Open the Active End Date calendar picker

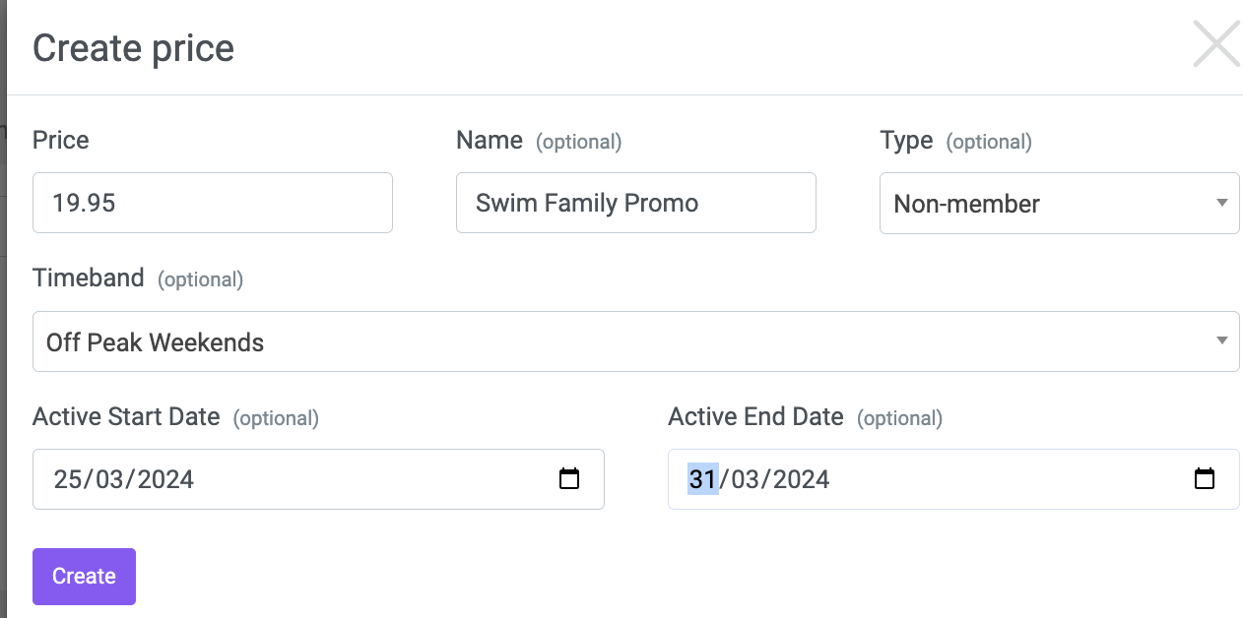point(1205,479)
